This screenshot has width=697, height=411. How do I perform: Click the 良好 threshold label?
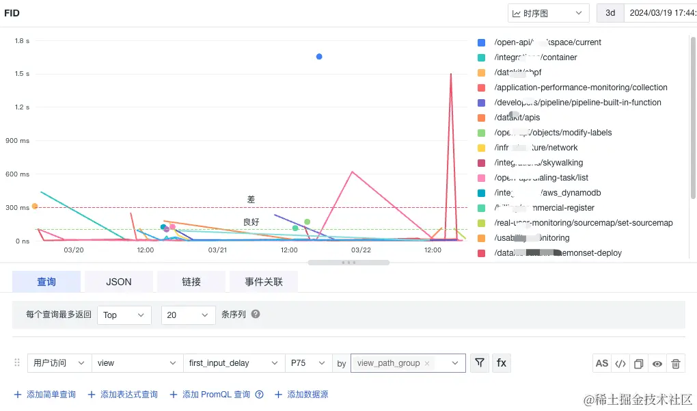pyautogui.click(x=251, y=222)
